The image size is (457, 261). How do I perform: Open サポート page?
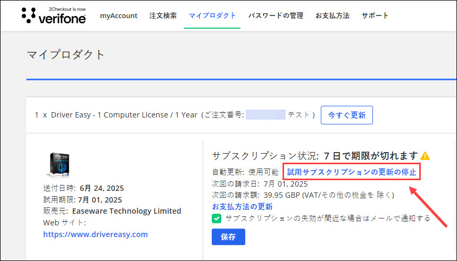(x=375, y=15)
